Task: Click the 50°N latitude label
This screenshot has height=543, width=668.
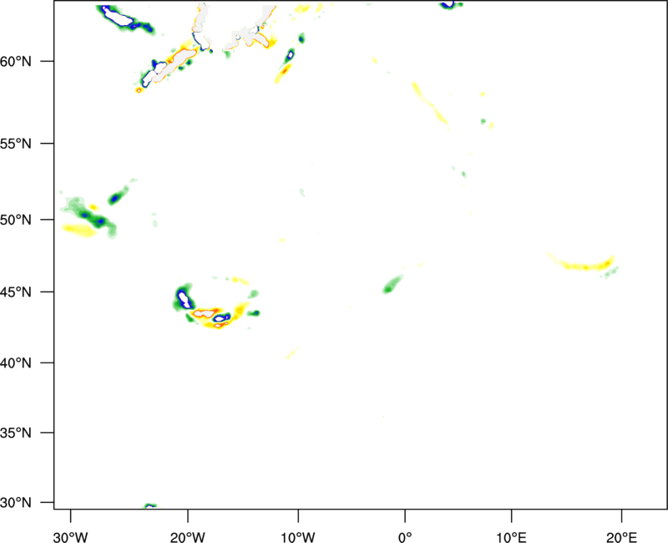Action: (16, 220)
